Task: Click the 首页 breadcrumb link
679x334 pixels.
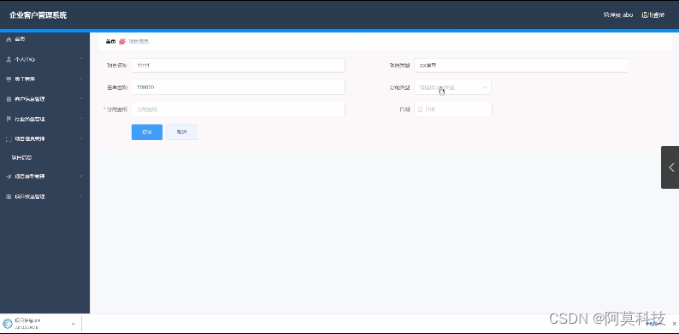Action: click(110, 42)
